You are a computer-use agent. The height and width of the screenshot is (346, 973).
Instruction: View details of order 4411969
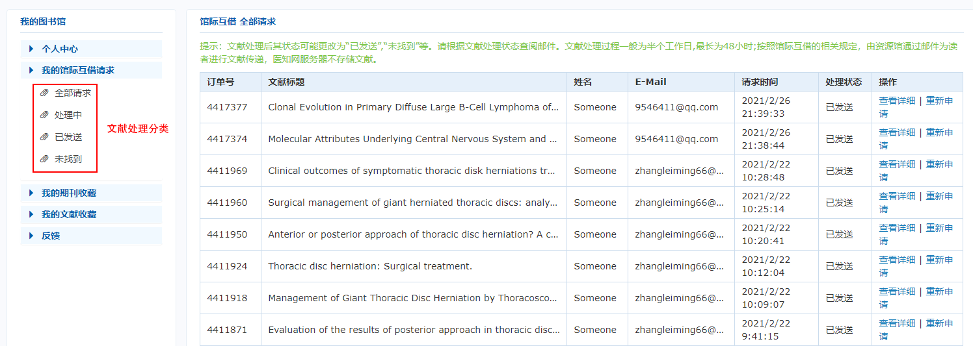click(x=897, y=164)
